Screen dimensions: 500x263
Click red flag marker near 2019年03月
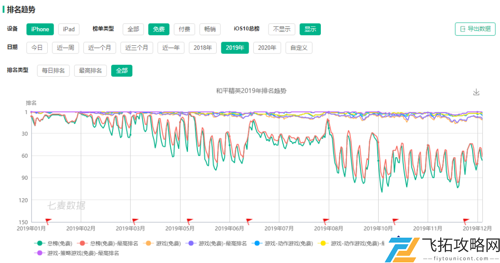coord(135,220)
